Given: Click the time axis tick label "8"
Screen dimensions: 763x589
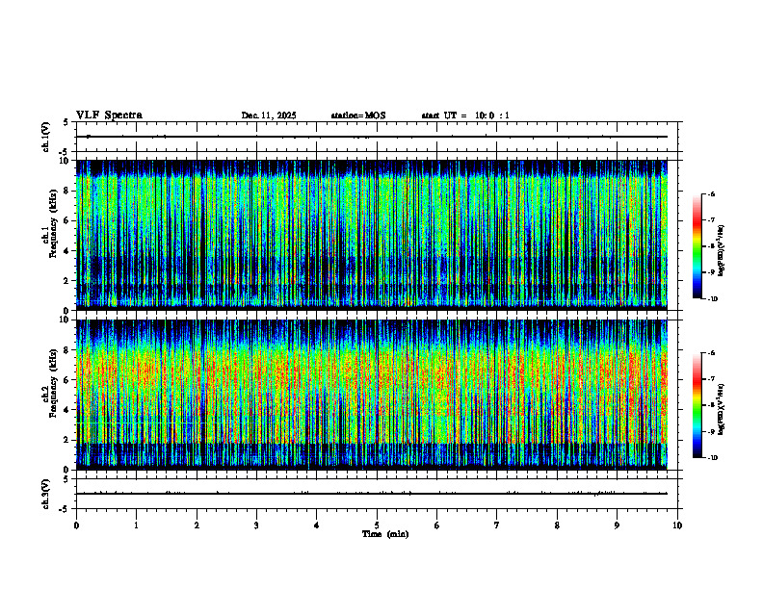Looking at the screenshot, I should [x=557, y=525].
